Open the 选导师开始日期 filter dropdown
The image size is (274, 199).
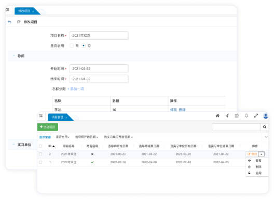[87, 137]
